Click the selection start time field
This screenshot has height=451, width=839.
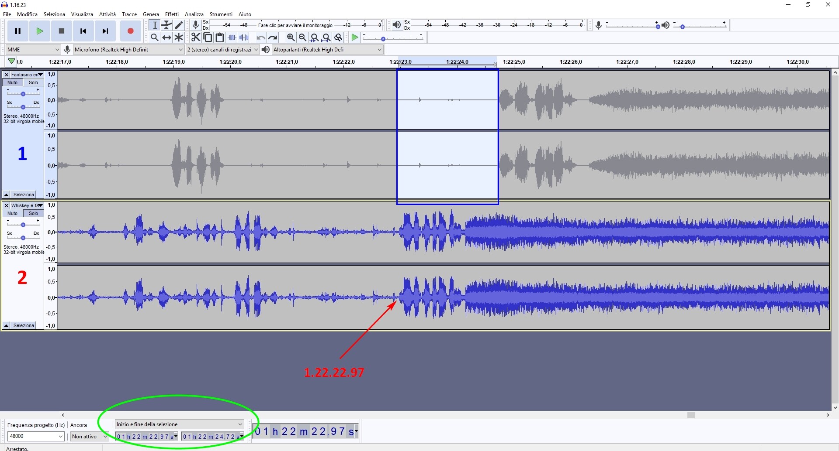click(147, 437)
